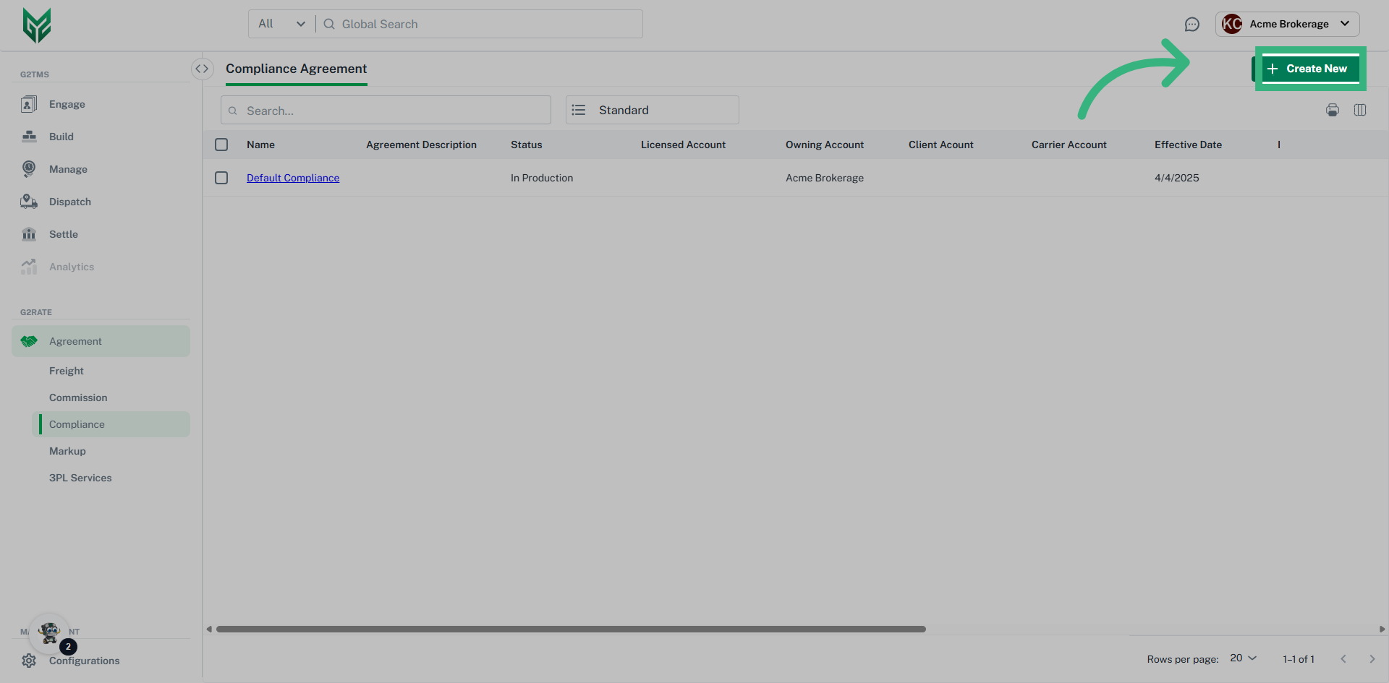Open column settings icon
The width and height of the screenshot is (1389, 683).
pos(1359,110)
